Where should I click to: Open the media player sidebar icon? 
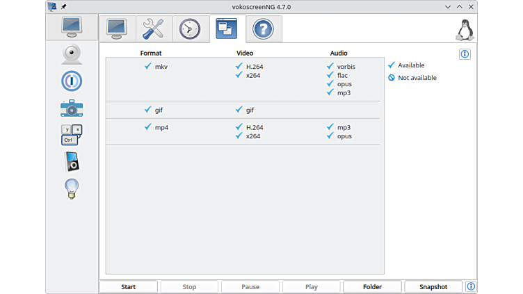tap(72, 161)
